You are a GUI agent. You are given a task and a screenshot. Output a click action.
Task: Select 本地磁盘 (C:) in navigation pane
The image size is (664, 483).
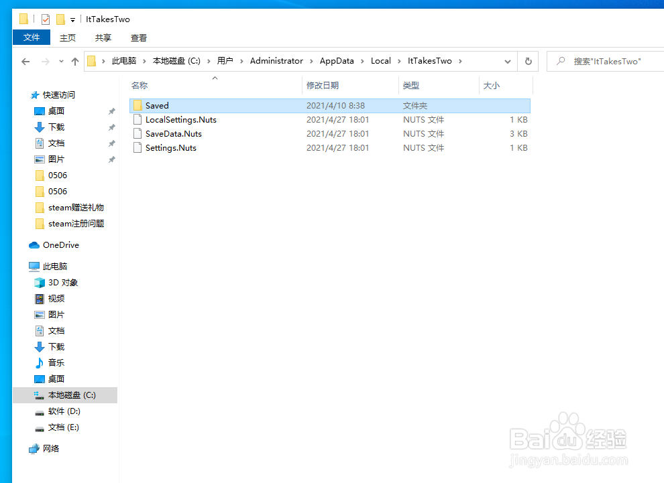(65, 395)
